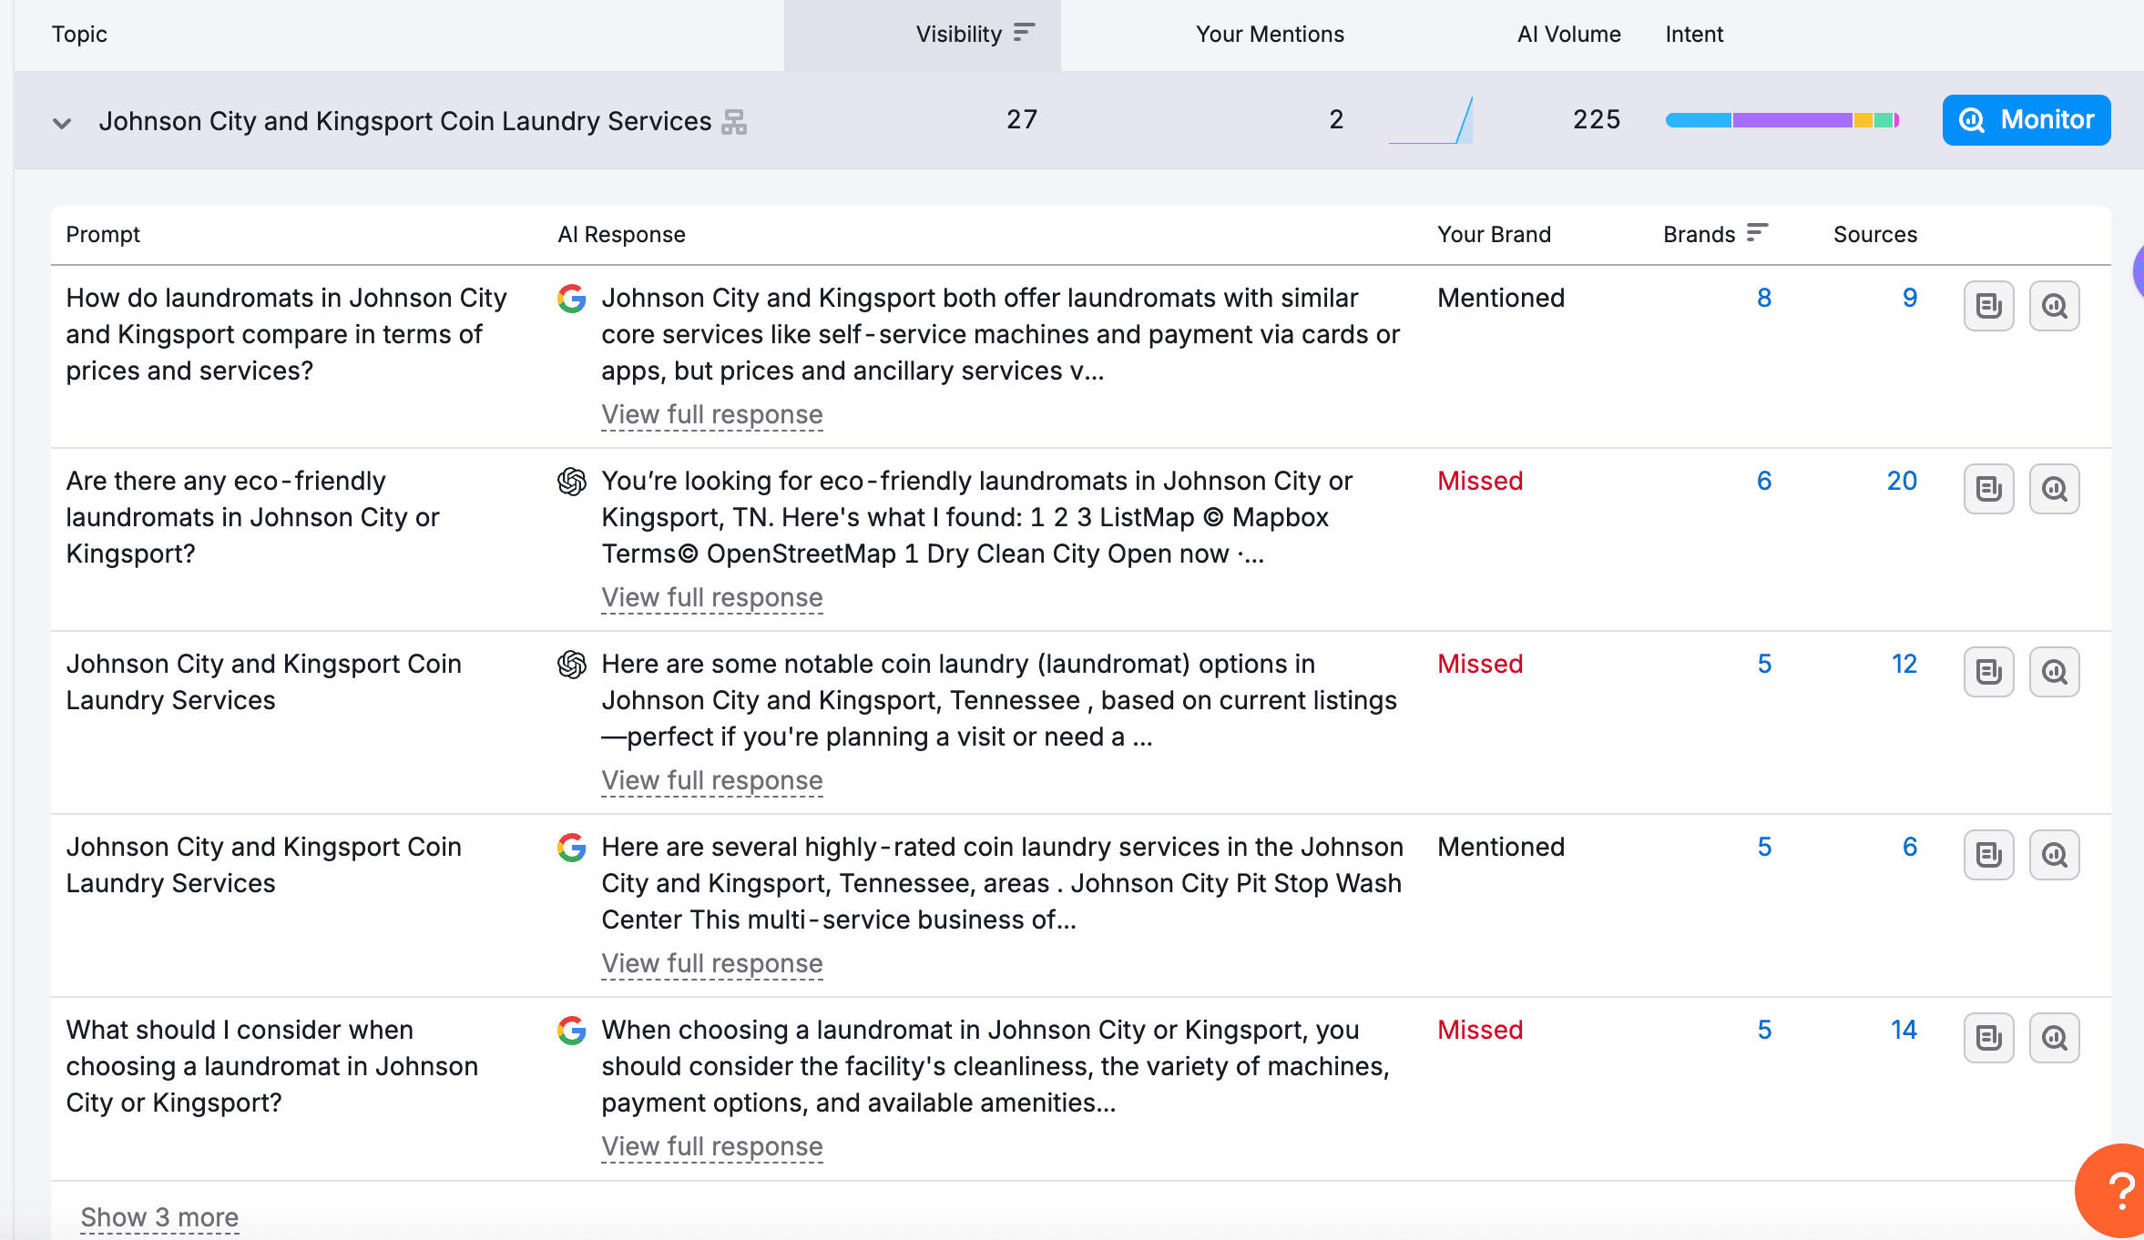The width and height of the screenshot is (2144, 1240).
Task: Click the Intent color distribution bar
Action: 1782,120
